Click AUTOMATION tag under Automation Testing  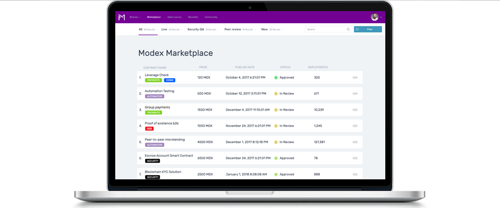(154, 96)
